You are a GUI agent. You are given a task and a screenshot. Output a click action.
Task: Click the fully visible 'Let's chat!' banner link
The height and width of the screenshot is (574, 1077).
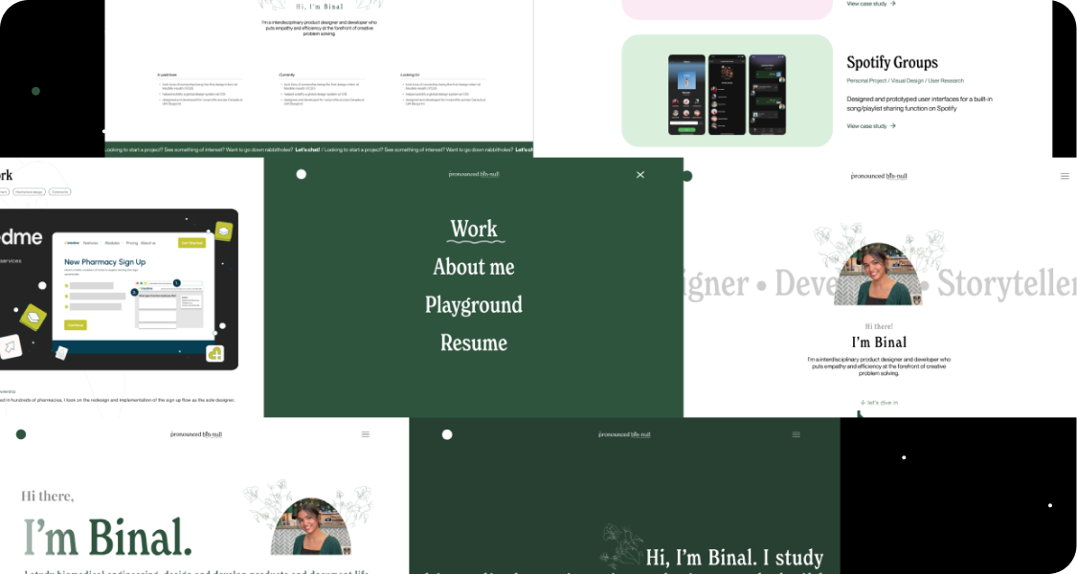307,149
